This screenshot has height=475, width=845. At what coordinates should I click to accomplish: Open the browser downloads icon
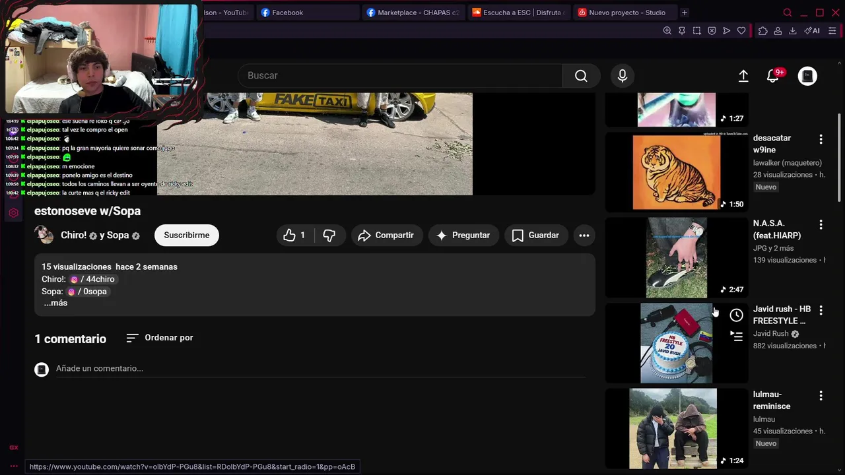tap(792, 31)
